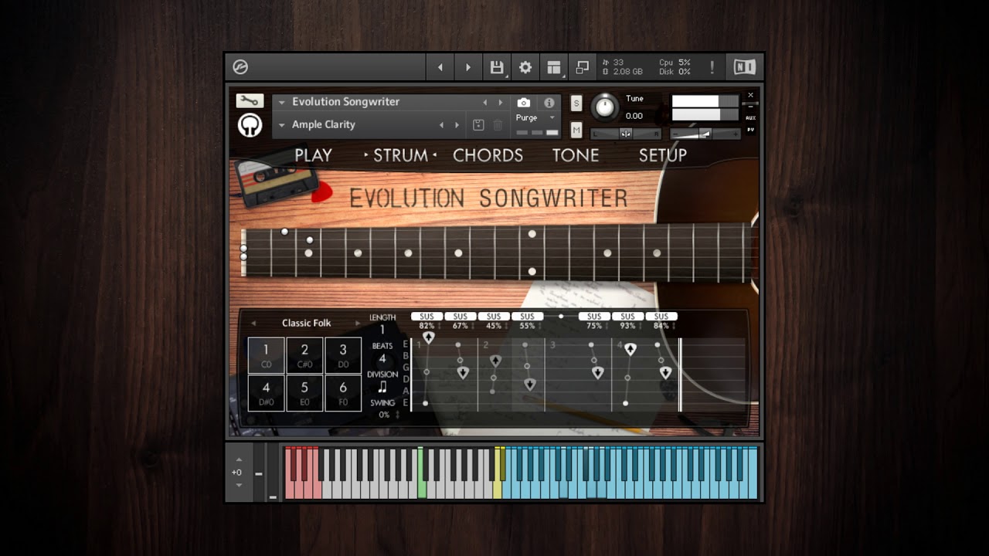The image size is (989, 556).
Task: Click the NI logo button
Action: click(744, 67)
